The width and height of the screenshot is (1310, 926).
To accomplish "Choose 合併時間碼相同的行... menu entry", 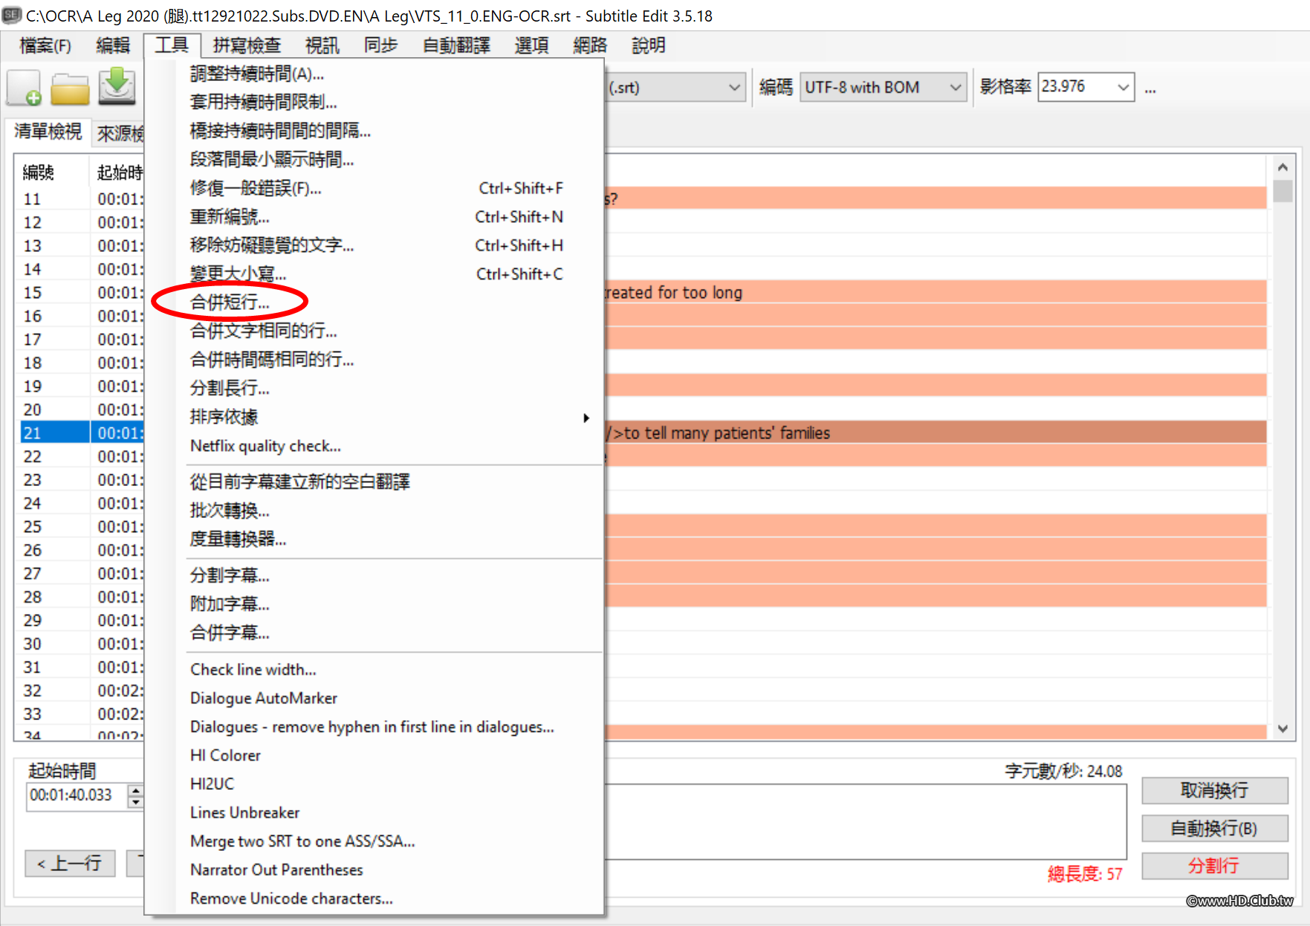I will click(x=375, y=360).
